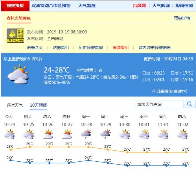
Task: Click the 10-26 sunny weather icon
Action: point(48,134)
